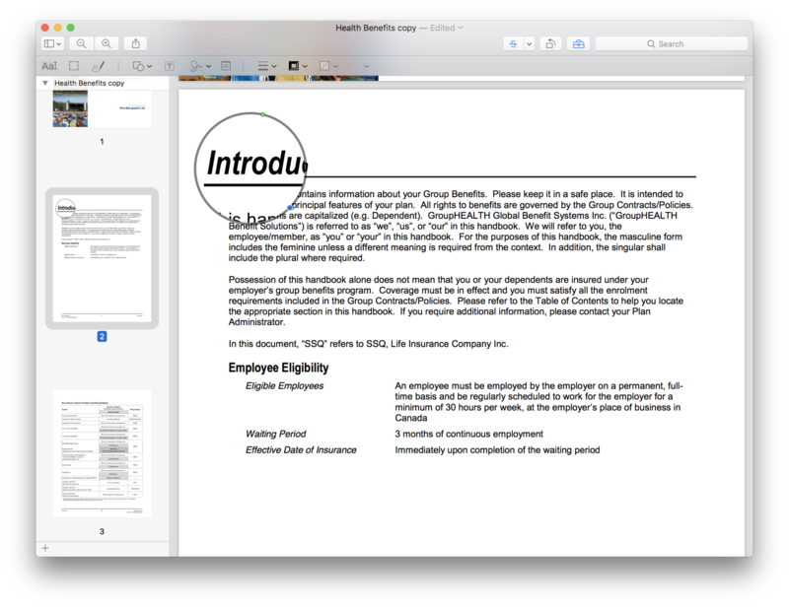Toggle the Markup Toolbar toolbox button
Image resolution: width=789 pixels, height=608 pixels.
click(579, 44)
